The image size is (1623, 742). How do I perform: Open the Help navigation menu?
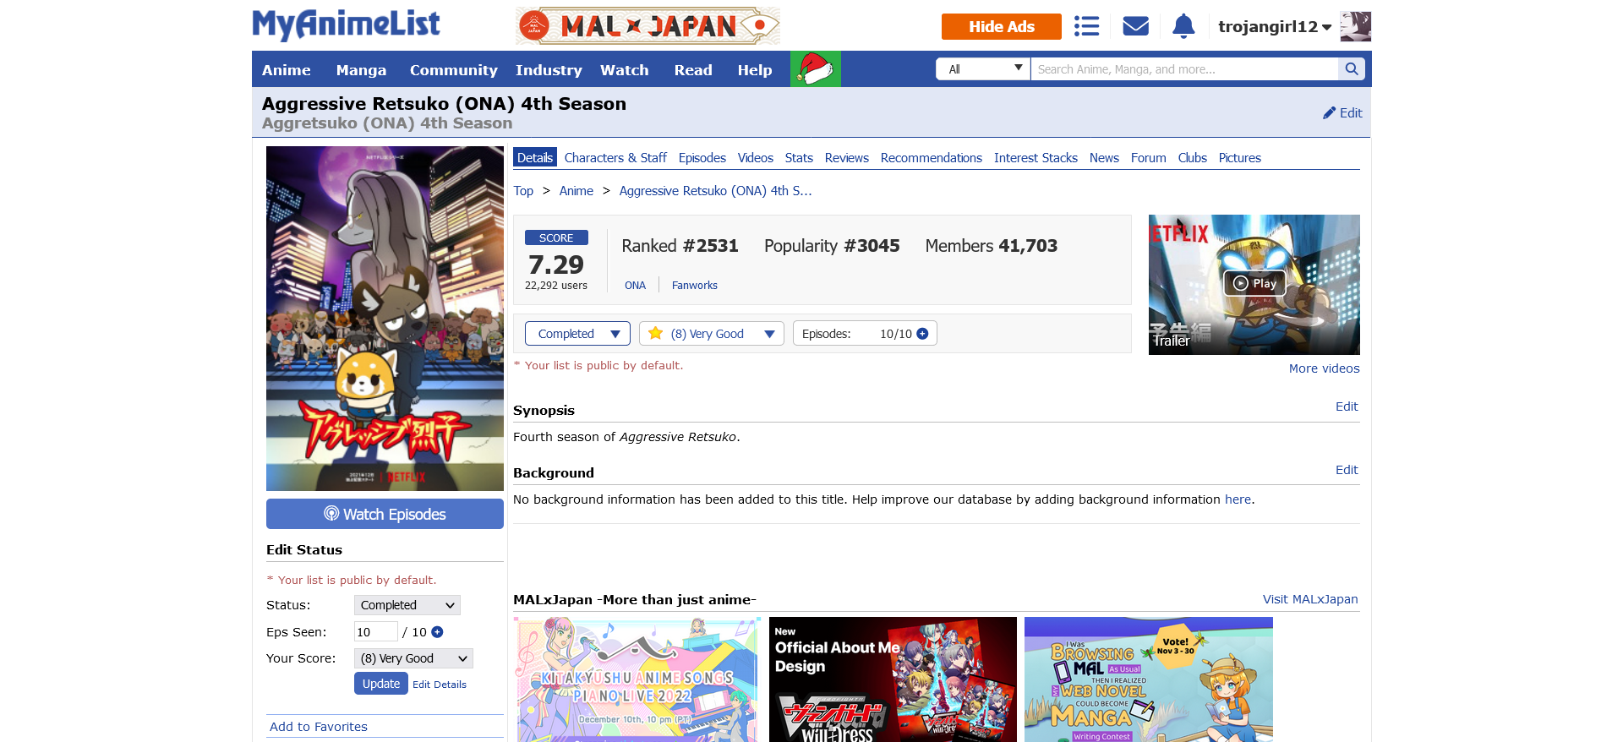pos(754,70)
